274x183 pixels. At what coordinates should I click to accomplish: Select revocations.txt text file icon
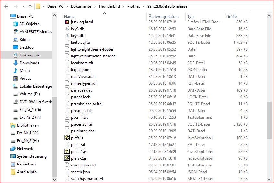click(67, 165)
